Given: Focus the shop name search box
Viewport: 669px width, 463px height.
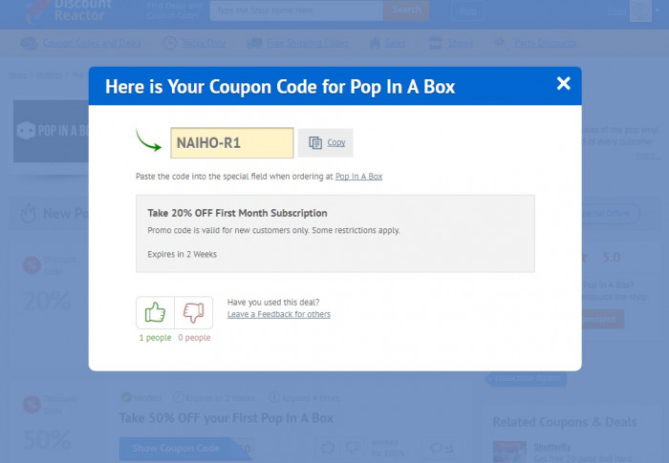Looking at the screenshot, I should click(296, 11).
